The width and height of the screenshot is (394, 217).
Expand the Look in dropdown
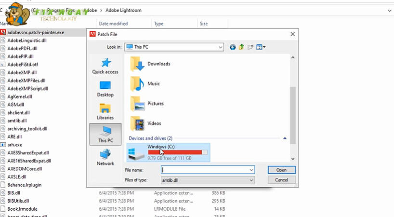tap(220, 47)
